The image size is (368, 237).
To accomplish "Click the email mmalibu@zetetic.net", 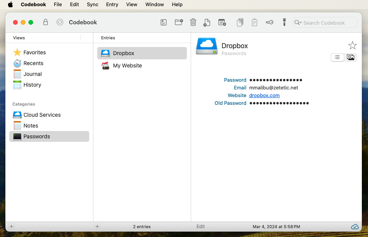I will [273, 88].
